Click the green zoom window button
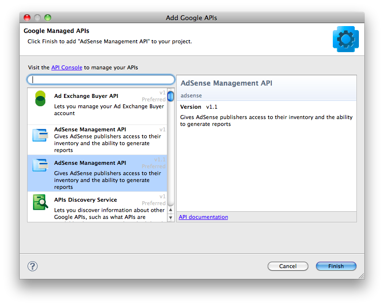This screenshot has height=306, width=384. click(48, 18)
